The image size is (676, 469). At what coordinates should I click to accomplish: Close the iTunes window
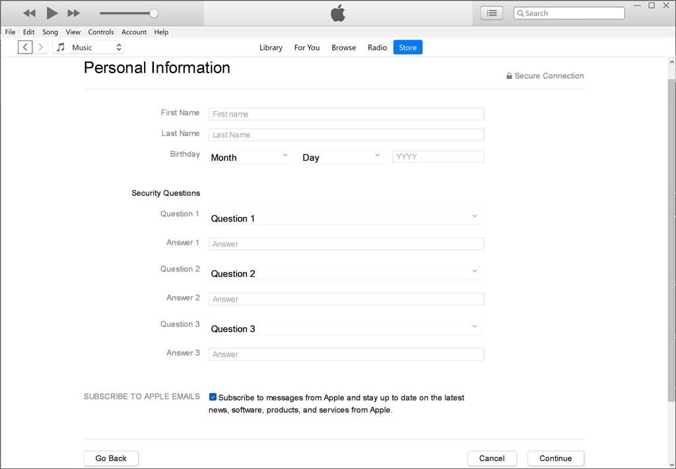(666, 5)
